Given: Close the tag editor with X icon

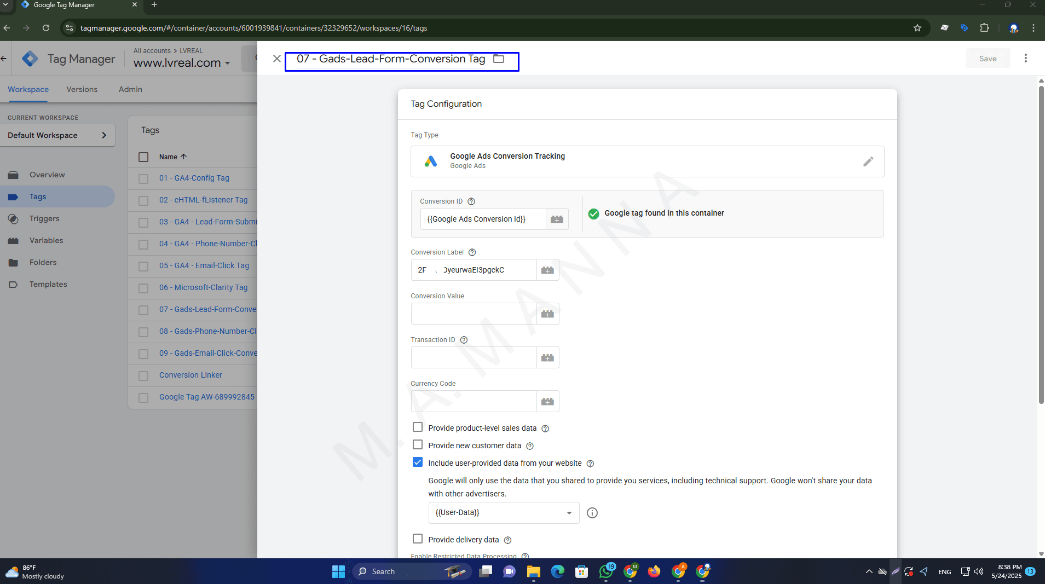Looking at the screenshot, I should [x=277, y=59].
